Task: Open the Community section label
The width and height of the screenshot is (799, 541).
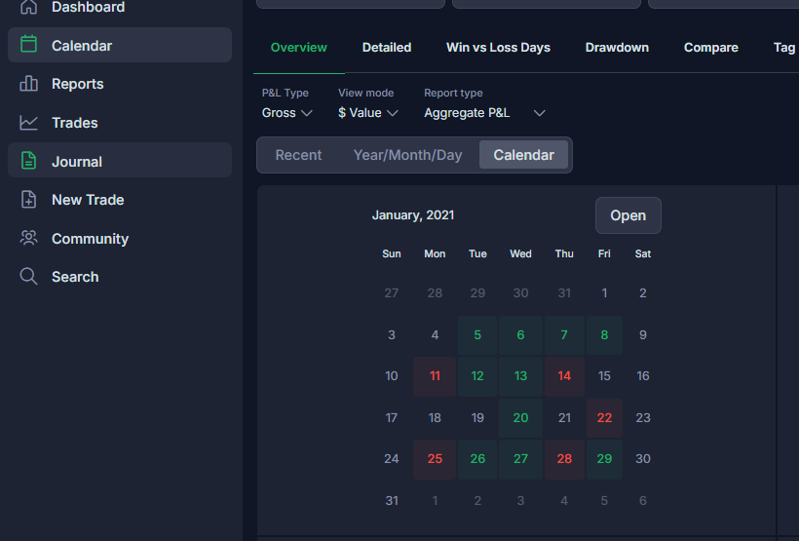Action: point(91,239)
